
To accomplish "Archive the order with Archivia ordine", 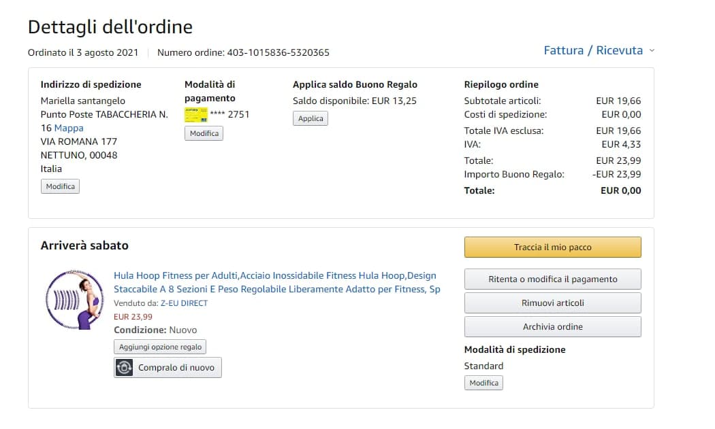I will [x=552, y=327].
